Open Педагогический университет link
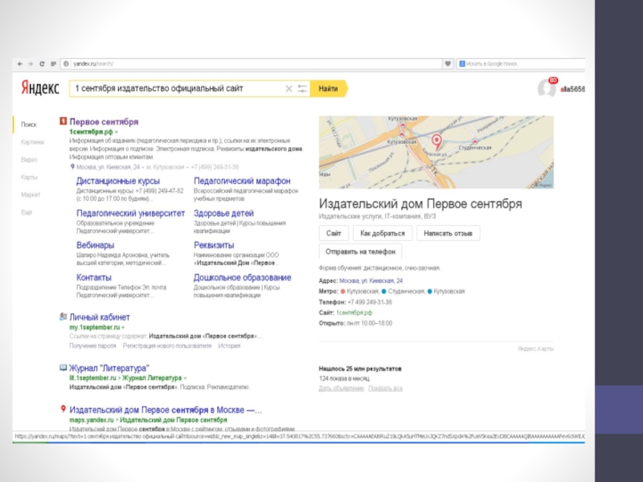This screenshot has height=482, width=643. (130, 213)
